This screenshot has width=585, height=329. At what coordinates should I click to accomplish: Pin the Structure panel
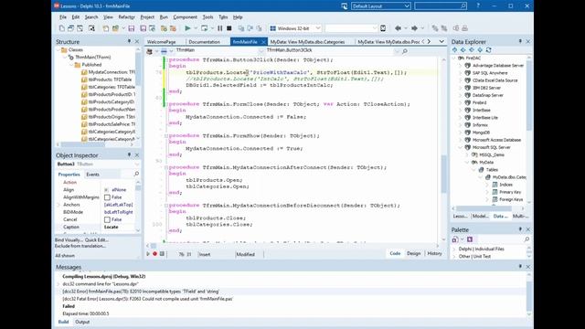(x=130, y=41)
